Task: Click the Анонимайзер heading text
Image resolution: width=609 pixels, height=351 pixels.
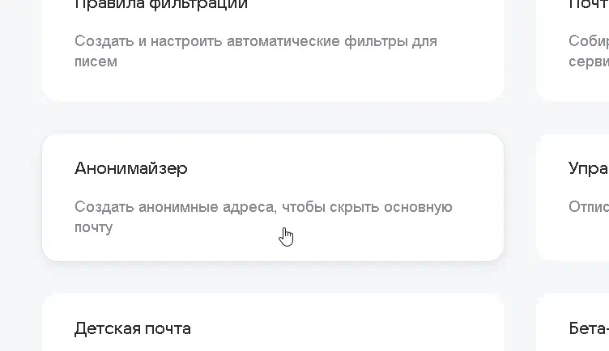Action: coord(131,168)
